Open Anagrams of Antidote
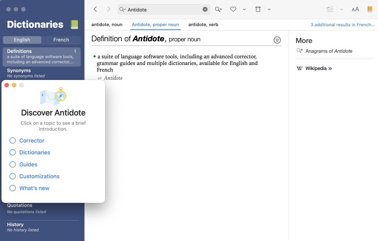The width and height of the screenshot is (378, 241). pyautogui.click(x=328, y=51)
